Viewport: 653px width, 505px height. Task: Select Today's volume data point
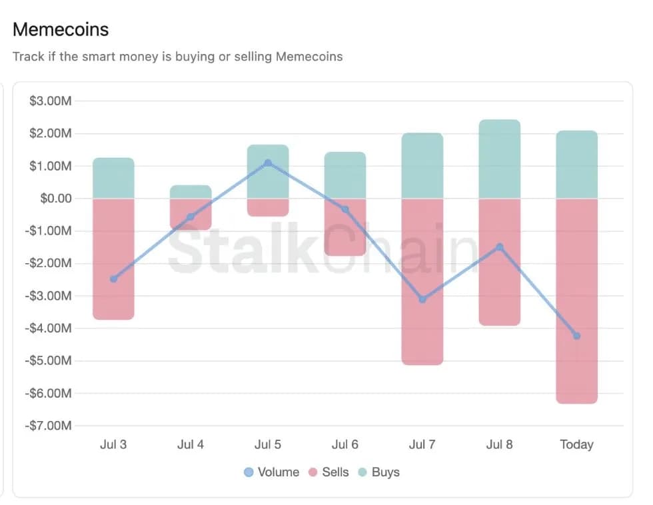577,336
